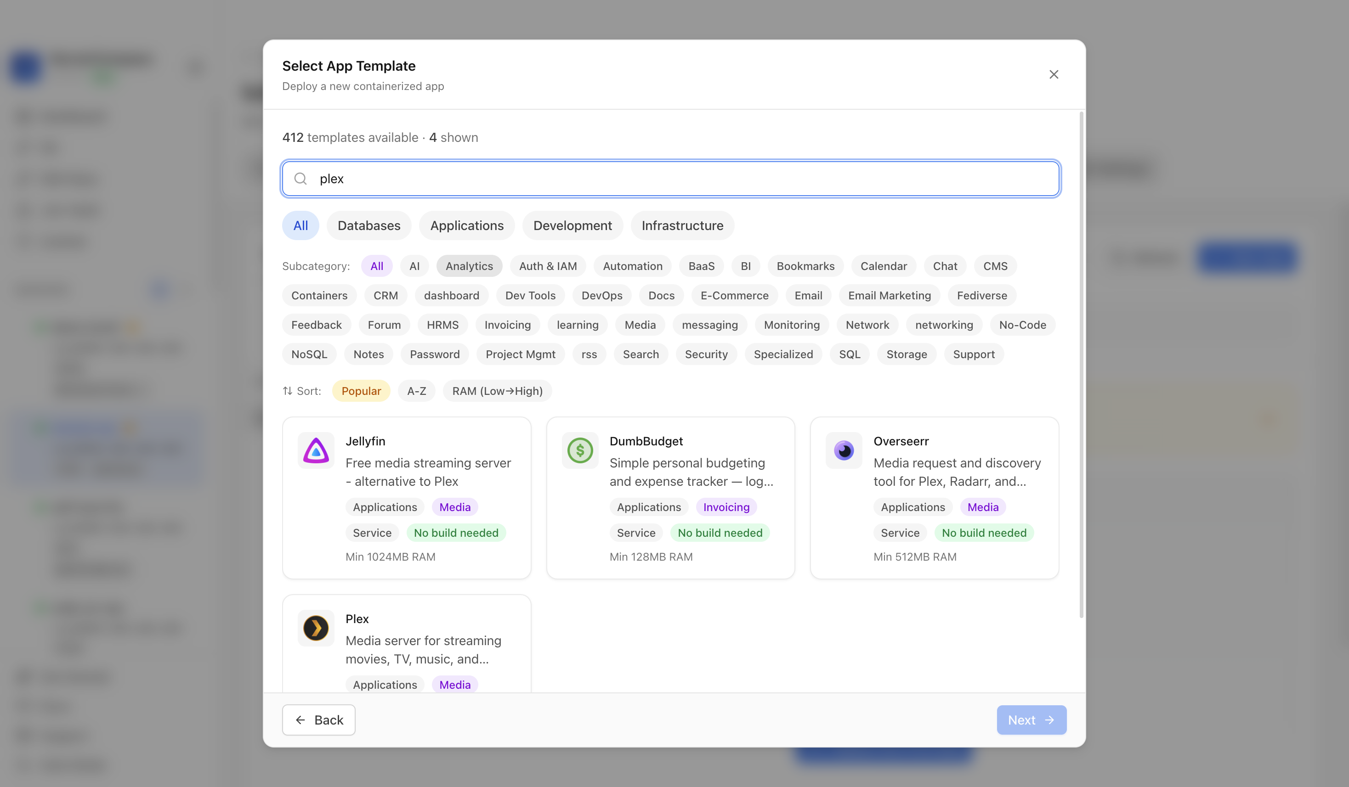
Task: Sort templates by Popular
Action: pos(361,391)
